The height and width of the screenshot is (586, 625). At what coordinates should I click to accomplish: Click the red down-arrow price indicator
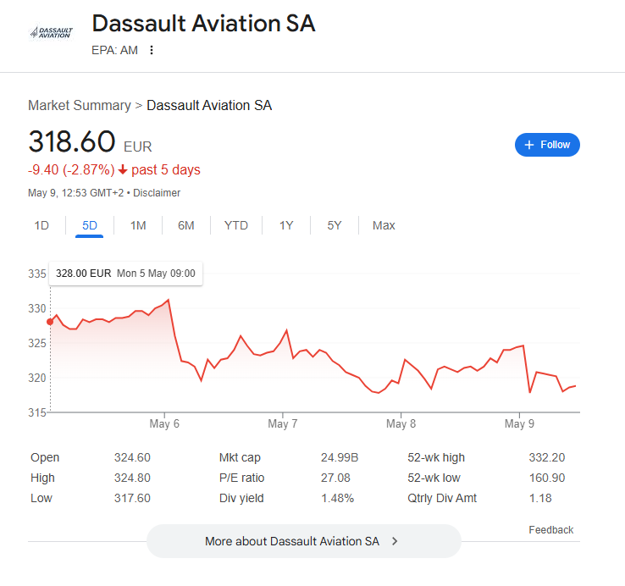click(123, 169)
